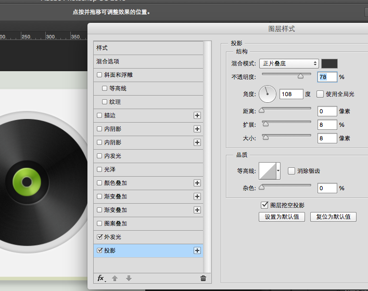Click the 扩展 spread slider

coord(286,123)
